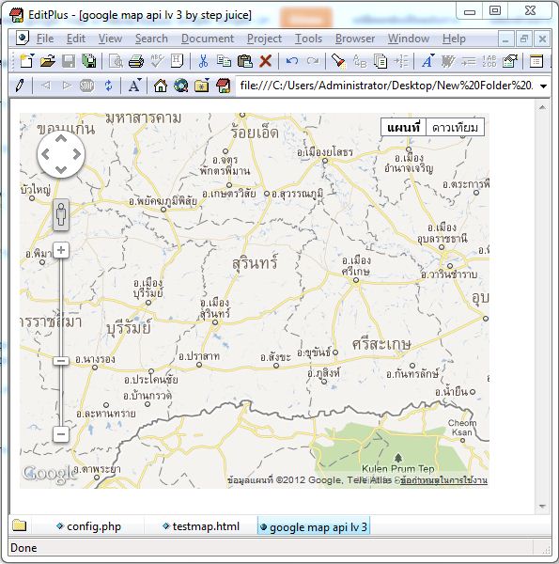This screenshot has width=559, height=564.
Task: Pan the map up with the top arrow
Action: tap(61, 138)
